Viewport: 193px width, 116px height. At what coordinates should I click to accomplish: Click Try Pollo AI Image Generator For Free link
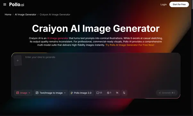click(x=130, y=45)
